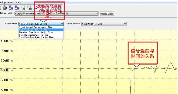Click the 40dBm axis label
The height and width of the screenshot is (94, 178).
pos(6,70)
